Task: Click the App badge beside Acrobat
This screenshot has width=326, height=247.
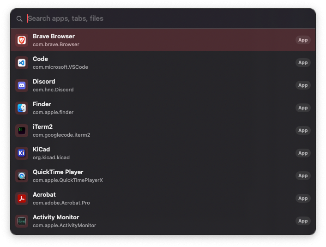Action: 303,199
